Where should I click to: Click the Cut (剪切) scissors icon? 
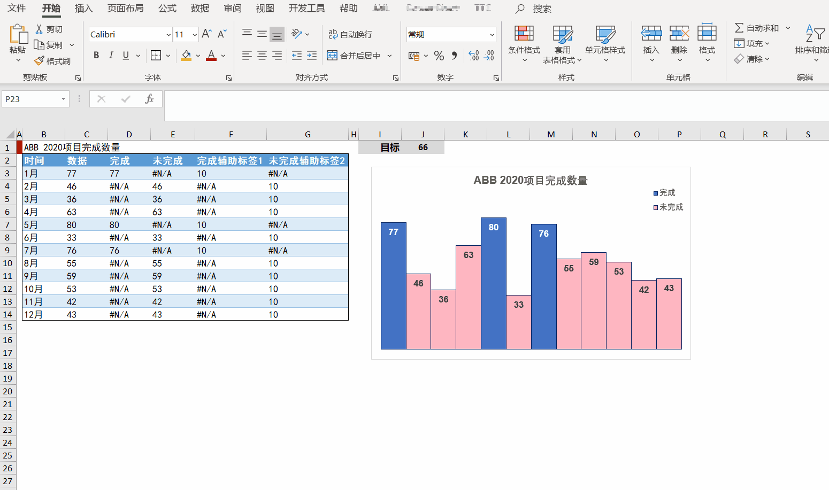pyautogui.click(x=39, y=29)
